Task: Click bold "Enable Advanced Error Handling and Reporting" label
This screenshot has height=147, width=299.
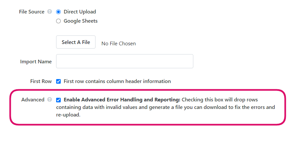Action: point(122,100)
